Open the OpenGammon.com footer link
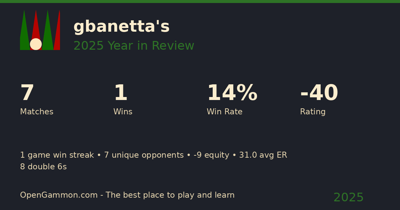Screen dimensions: 400x210 pyautogui.click(x=59, y=195)
